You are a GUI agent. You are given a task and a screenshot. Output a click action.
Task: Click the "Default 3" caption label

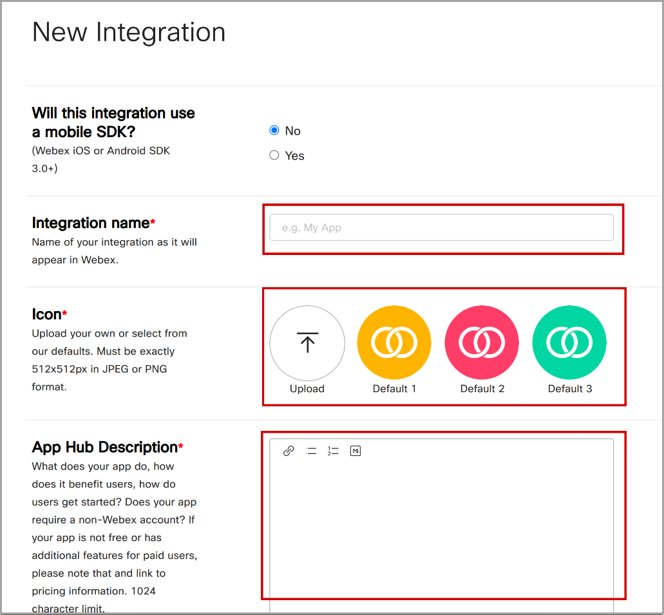[x=569, y=389]
